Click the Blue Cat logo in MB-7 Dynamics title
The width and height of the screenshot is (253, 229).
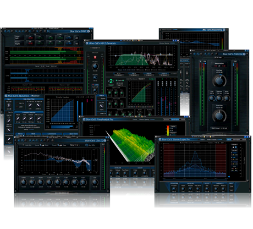87,43
